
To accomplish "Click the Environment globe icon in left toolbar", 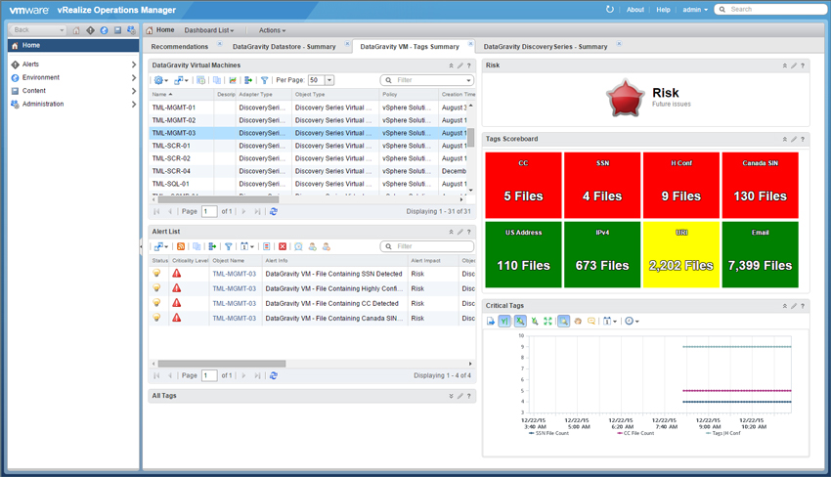I will pyautogui.click(x=104, y=30).
